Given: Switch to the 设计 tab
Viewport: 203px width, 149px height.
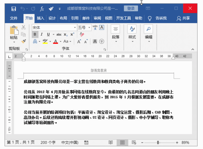Looking at the screenshot, I should point(52,18).
